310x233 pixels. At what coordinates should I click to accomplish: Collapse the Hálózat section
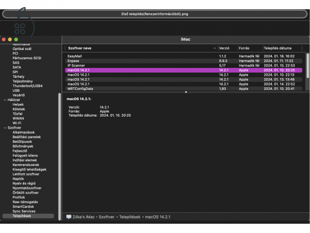(5, 100)
